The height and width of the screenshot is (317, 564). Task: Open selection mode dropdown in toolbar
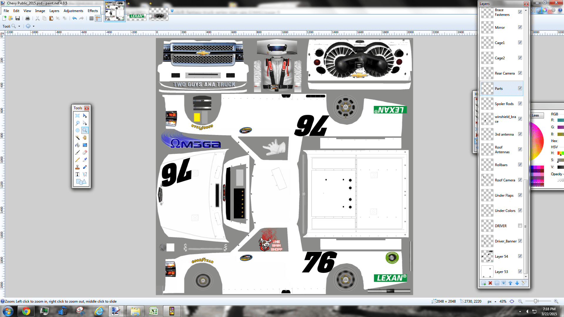tap(33, 26)
